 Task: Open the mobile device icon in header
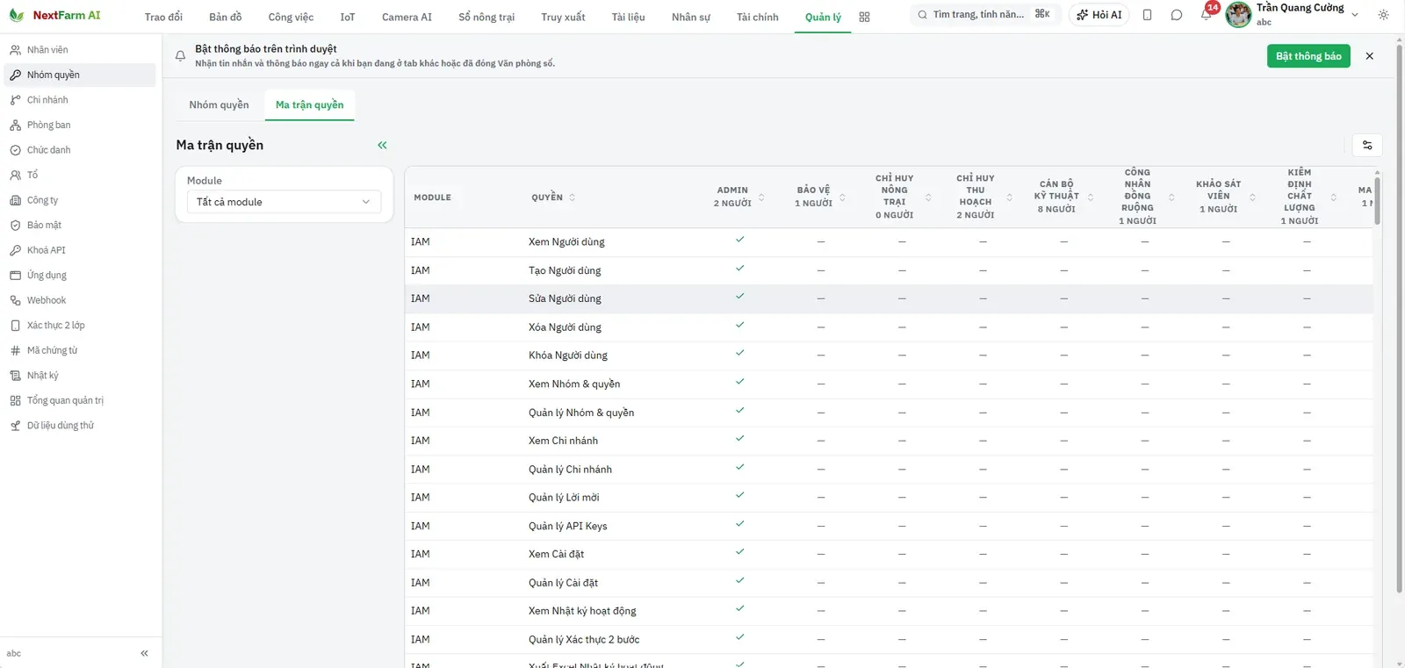pos(1147,15)
